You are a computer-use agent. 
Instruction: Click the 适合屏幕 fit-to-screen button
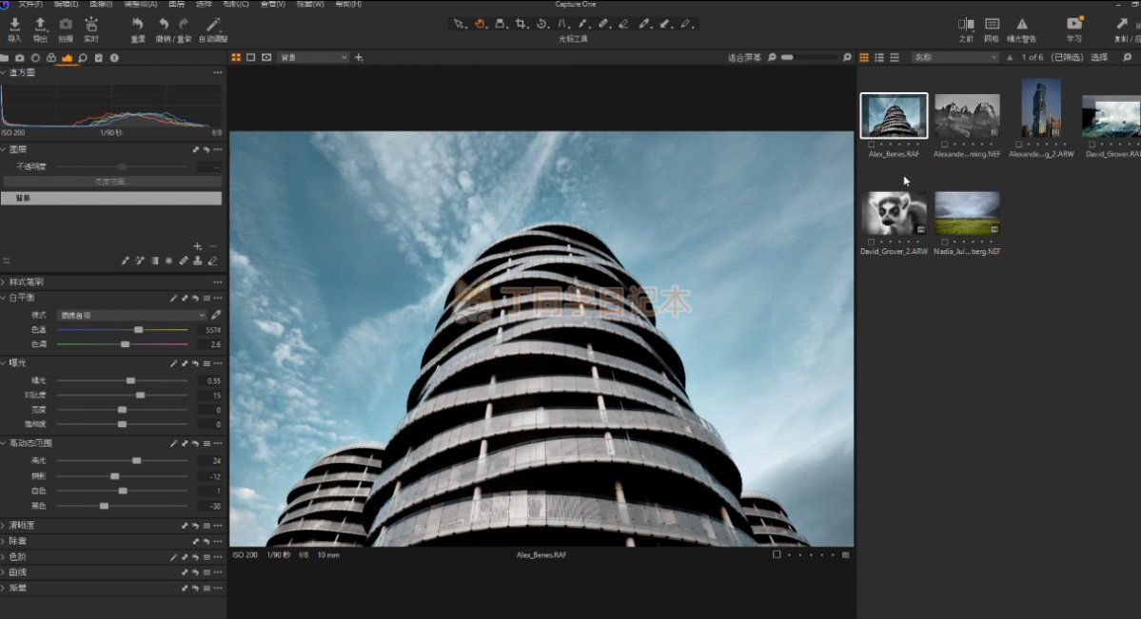[744, 58]
